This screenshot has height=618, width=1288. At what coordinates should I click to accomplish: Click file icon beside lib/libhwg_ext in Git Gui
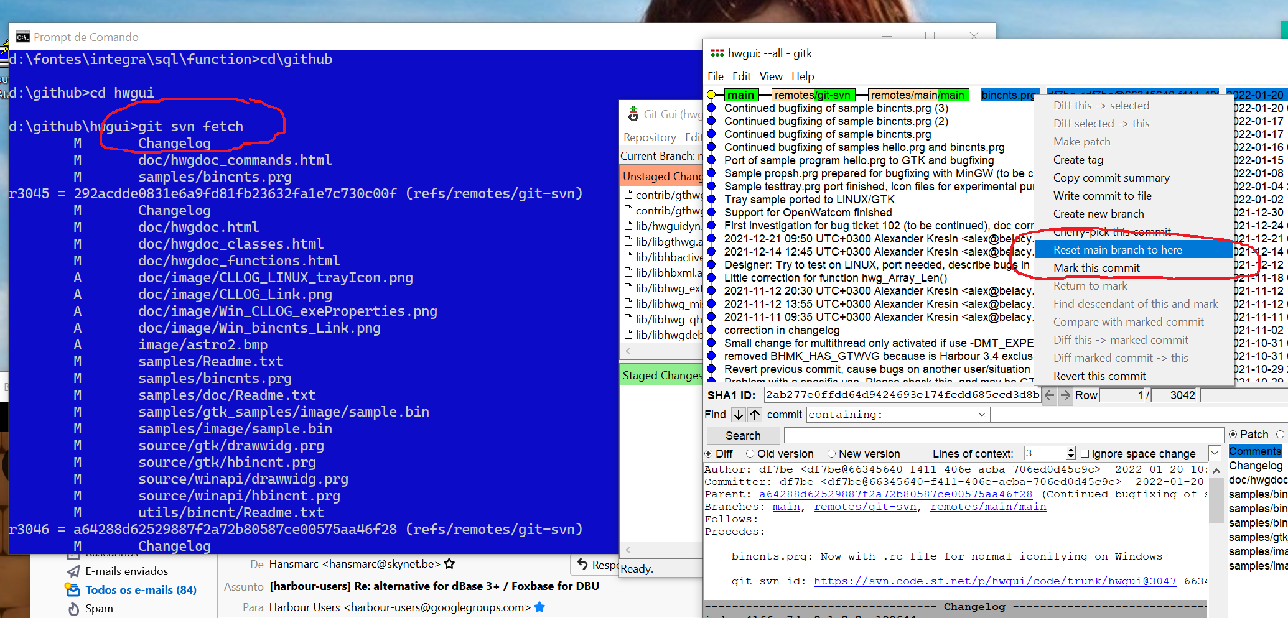click(628, 288)
